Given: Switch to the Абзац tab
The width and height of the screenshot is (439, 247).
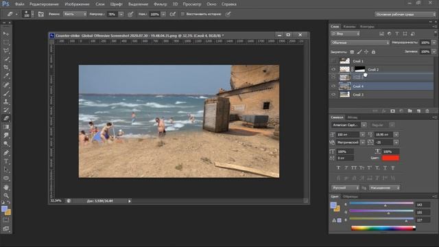Looking at the screenshot, I should (x=352, y=117).
